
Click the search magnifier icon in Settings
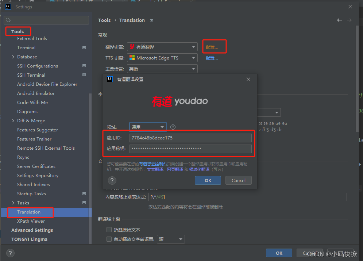pos(8,20)
